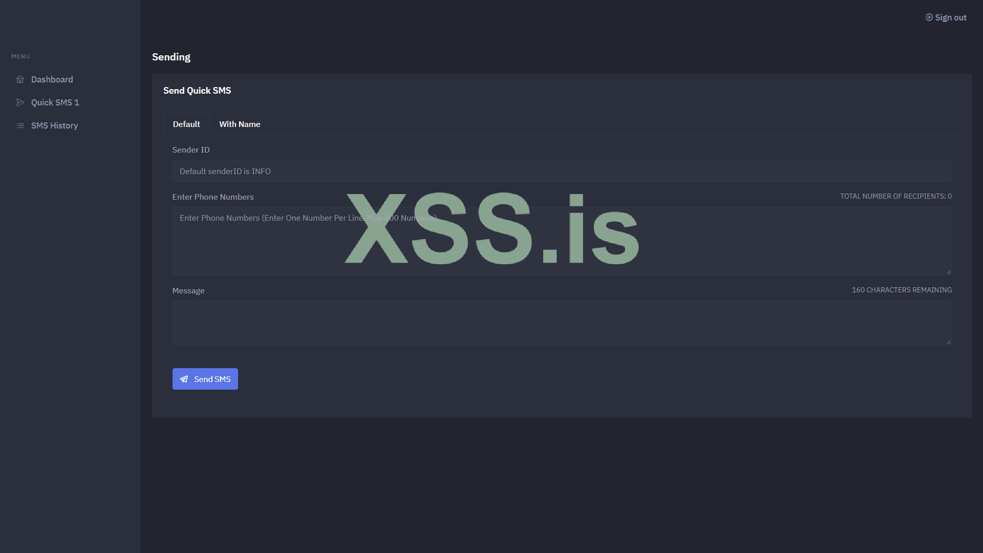Click the Dashboard home icon
The width and height of the screenshot is (983, 553).
click(x=20, y=79)
